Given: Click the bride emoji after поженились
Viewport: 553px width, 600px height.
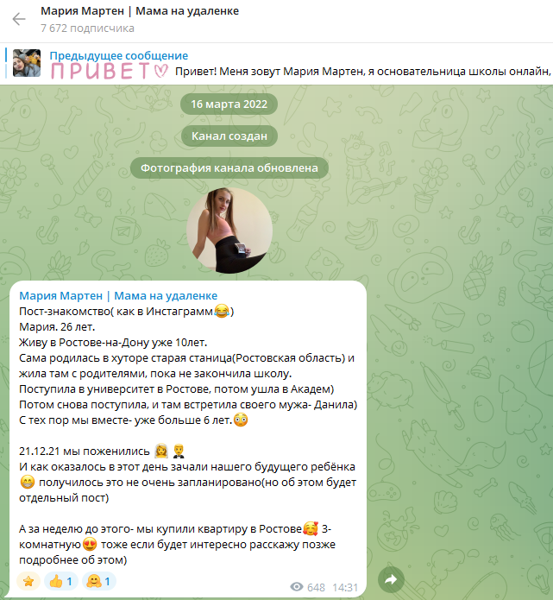Looking at the screenshot, I should [161, 452].
